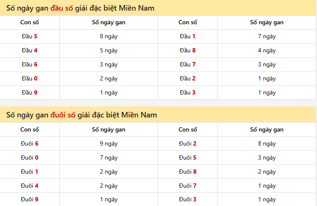
Task: Click the "Đầu 4" cell
Action: 29,51
